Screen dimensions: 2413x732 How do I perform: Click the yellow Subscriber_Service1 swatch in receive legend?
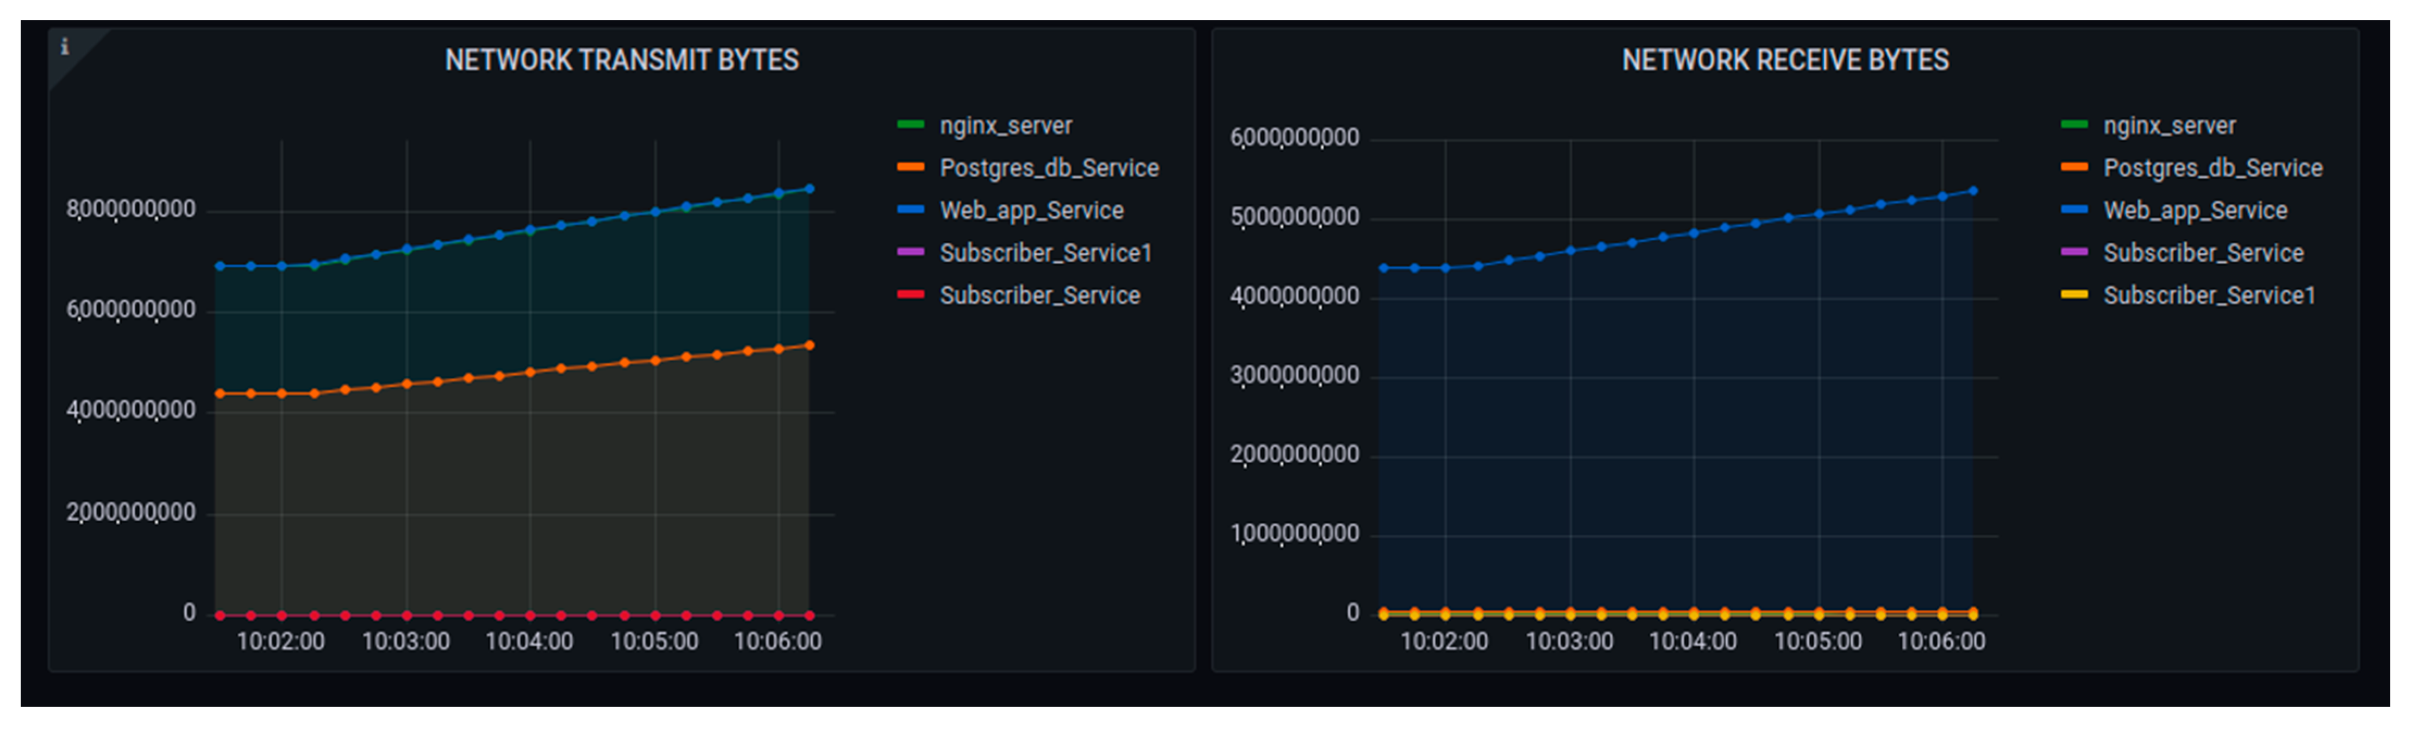click(2074, 295)
